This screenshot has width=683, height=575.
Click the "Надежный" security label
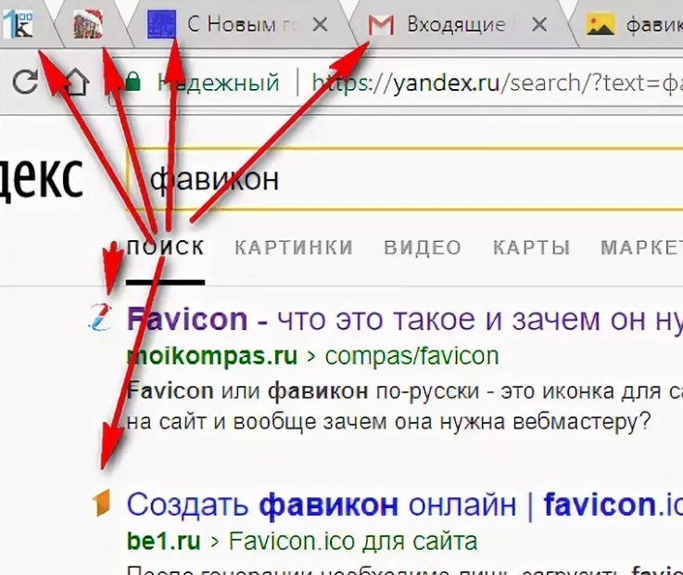tap(218, 83)
